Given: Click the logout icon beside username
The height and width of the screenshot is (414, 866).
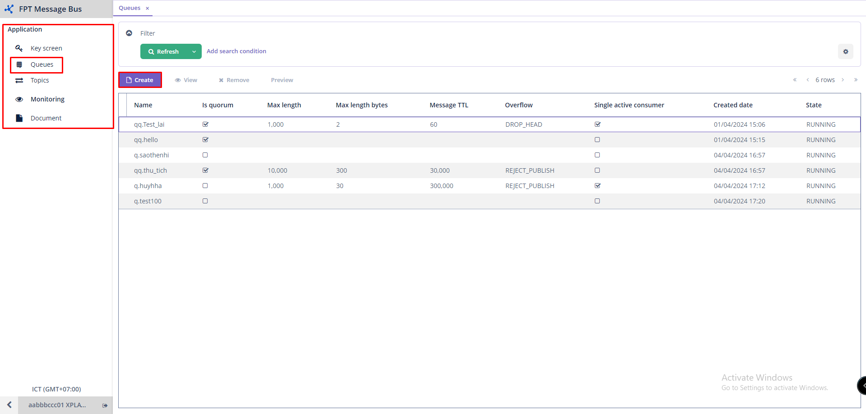Looking at the screenshot, I should [105, 405].
